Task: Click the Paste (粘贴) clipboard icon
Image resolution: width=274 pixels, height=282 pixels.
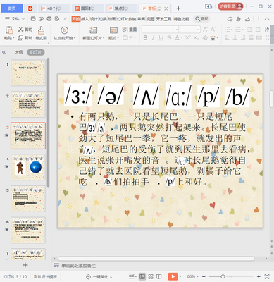Action: point(9,30)
